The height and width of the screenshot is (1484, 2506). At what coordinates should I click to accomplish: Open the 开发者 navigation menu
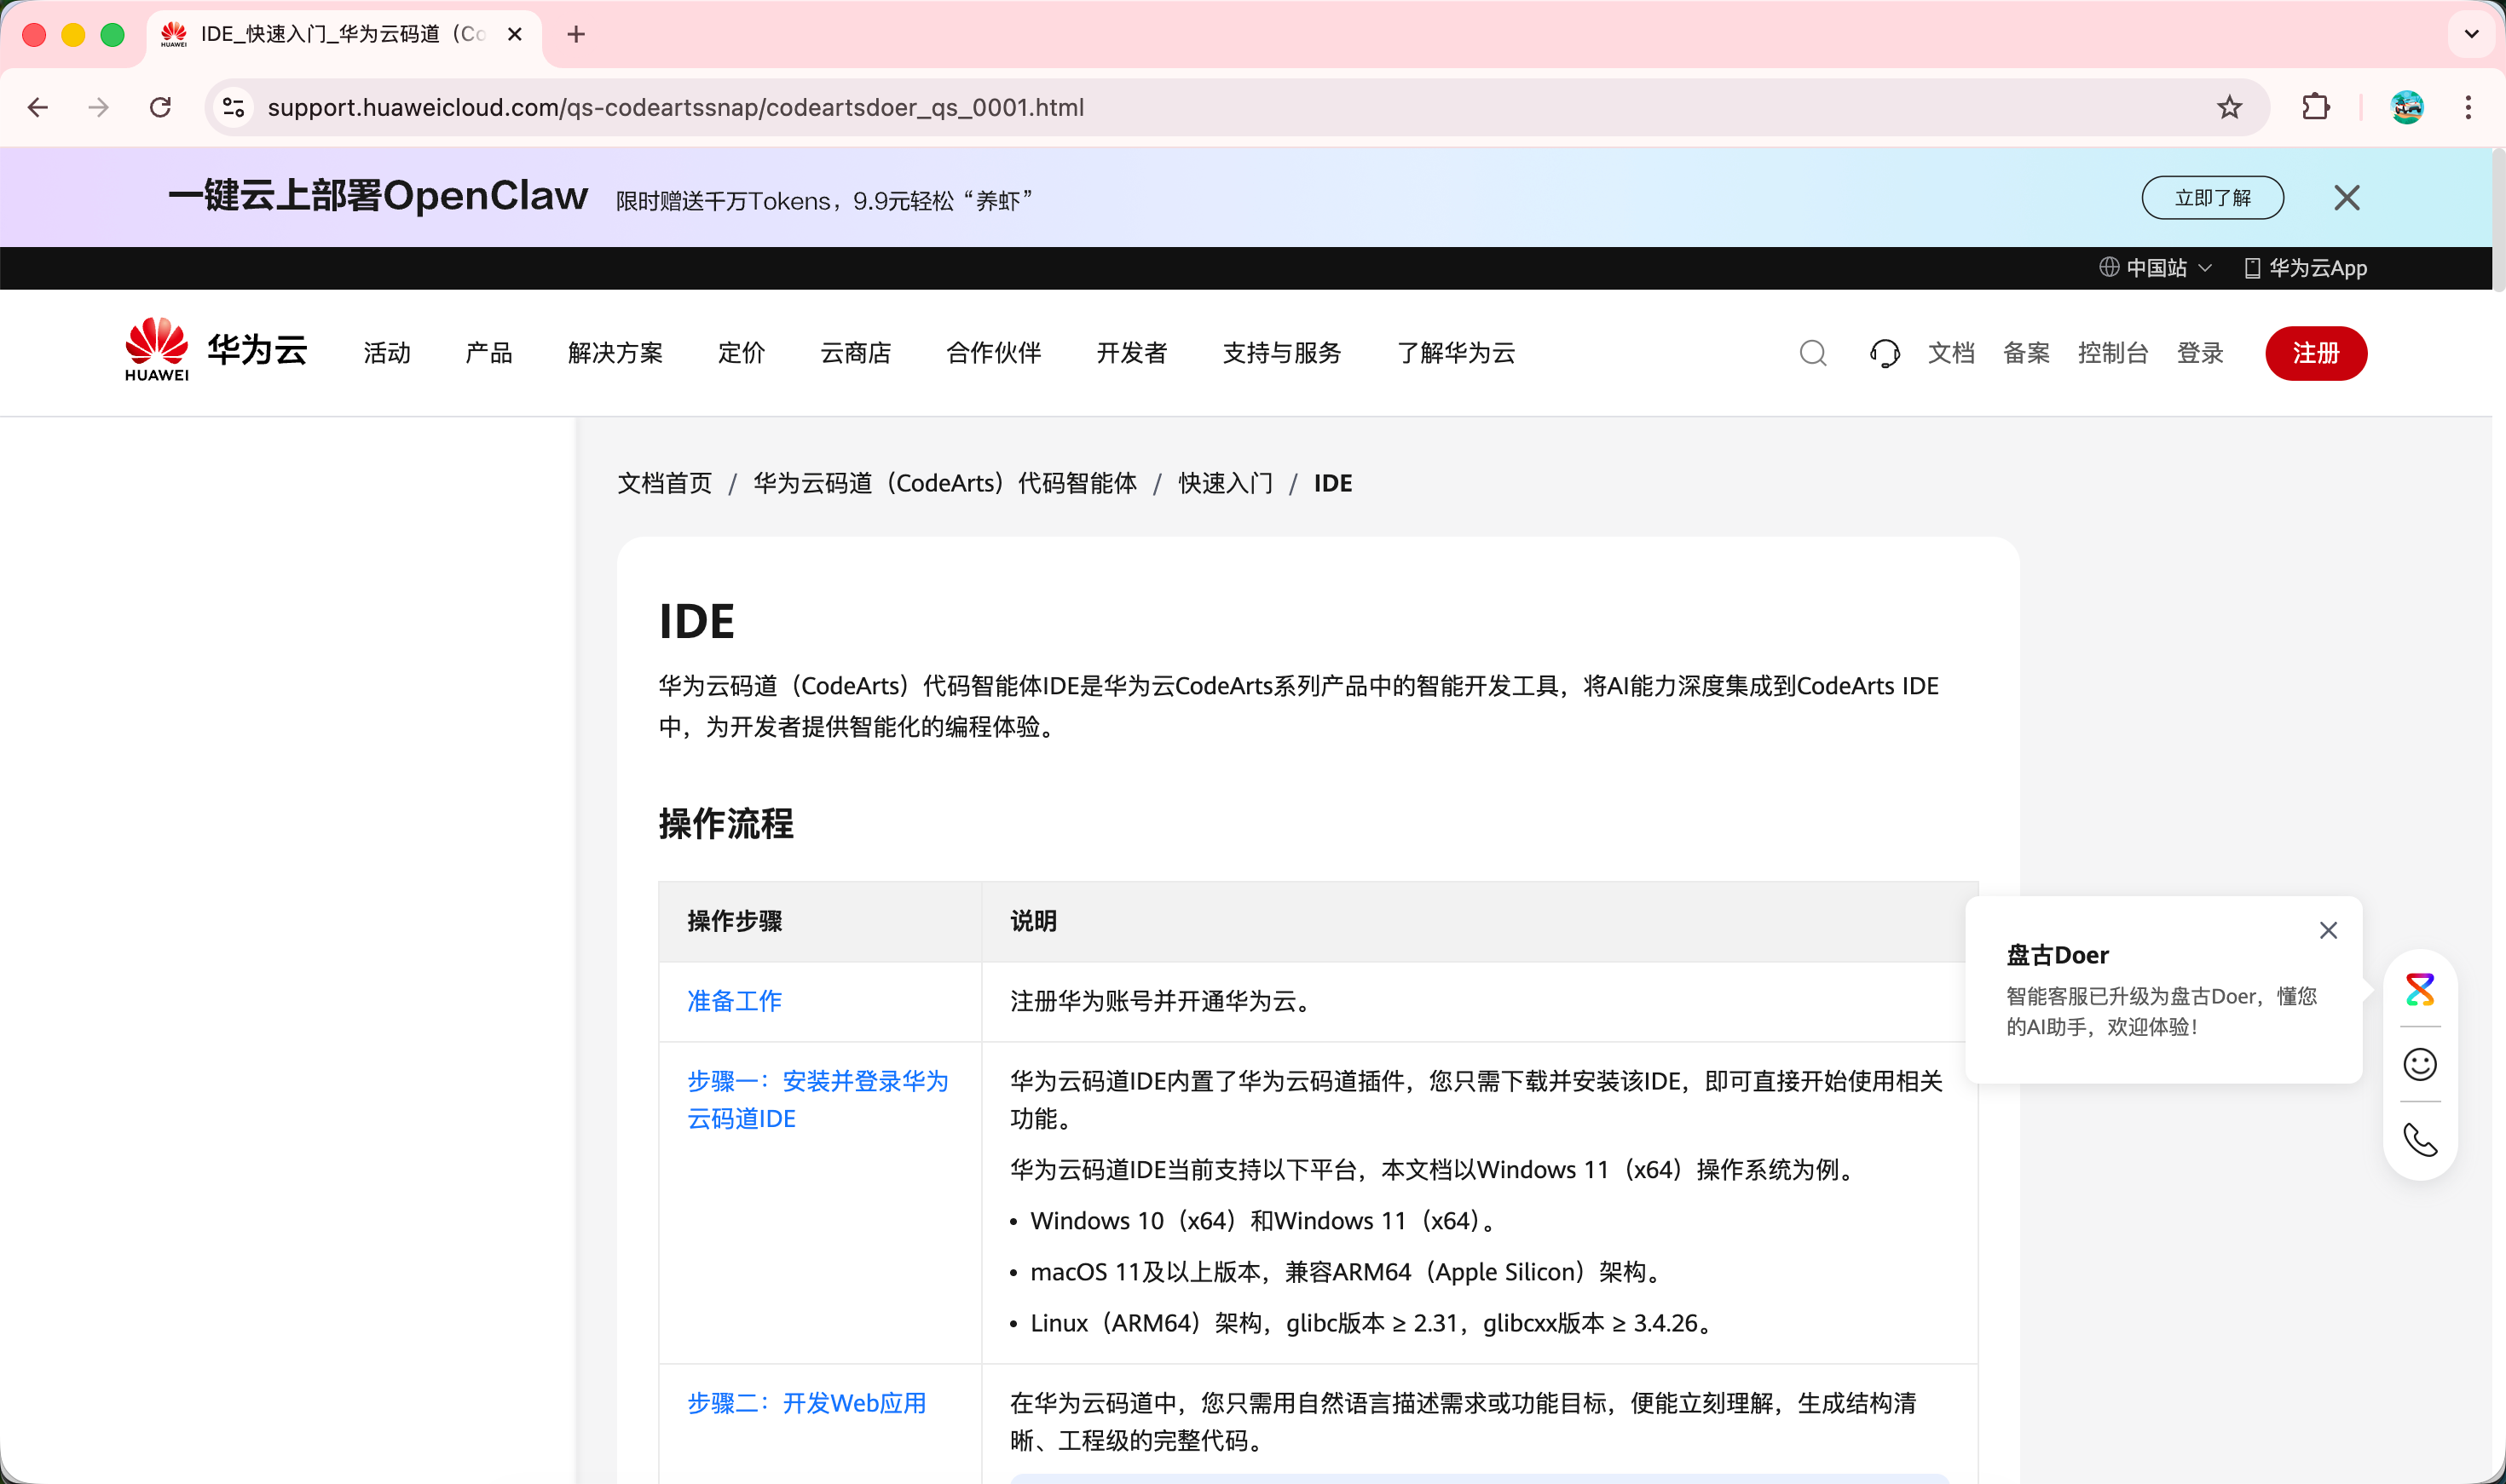pos(1131,353)
